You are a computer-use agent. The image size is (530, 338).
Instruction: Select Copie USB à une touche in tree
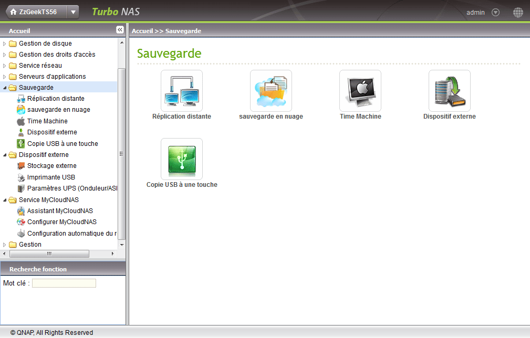click(x=63, y=143)
